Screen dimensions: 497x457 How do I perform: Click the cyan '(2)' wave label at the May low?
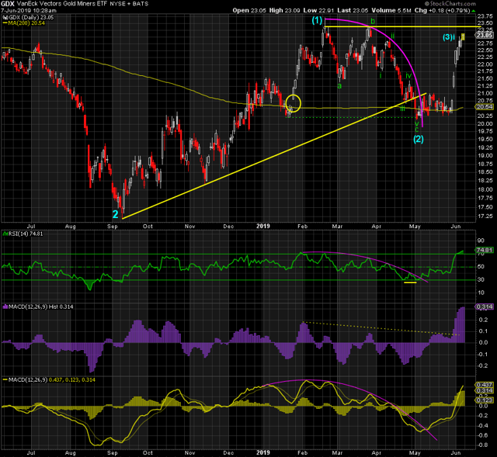point(419,139)
